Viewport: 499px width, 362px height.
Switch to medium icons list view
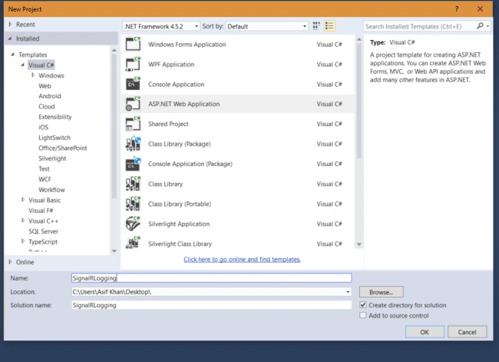[329, 26]
